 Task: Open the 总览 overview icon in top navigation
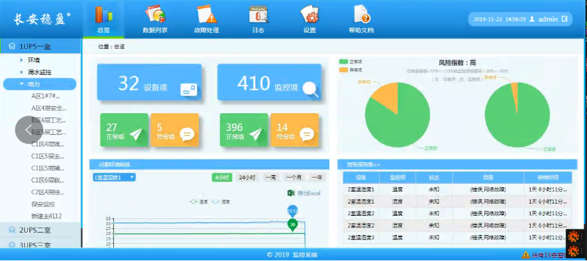coord(104,14)
